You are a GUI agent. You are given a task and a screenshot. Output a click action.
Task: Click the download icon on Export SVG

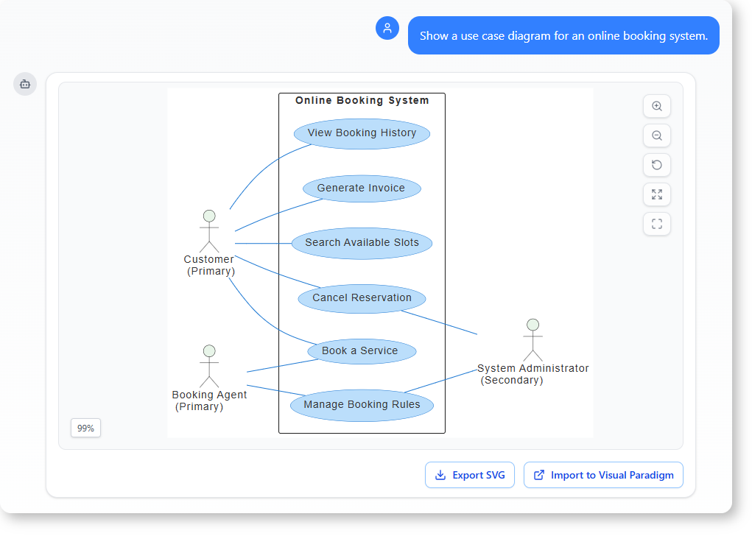tap(441, 475)
